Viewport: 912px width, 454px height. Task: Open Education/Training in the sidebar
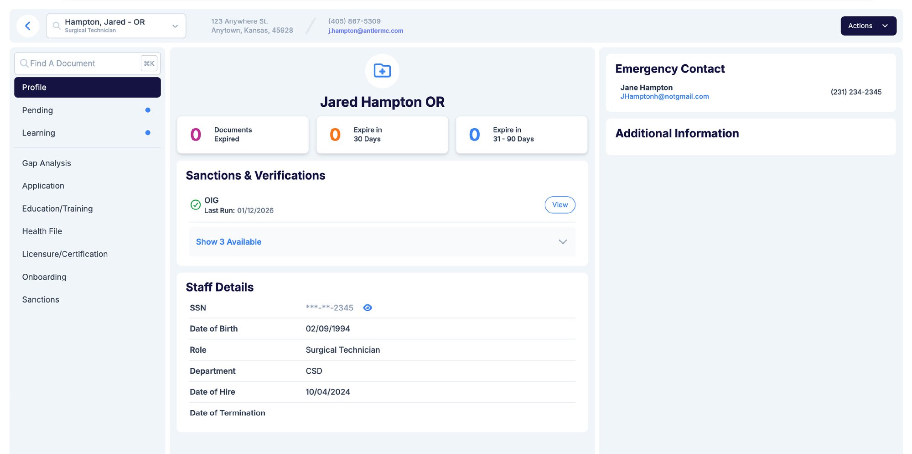[x=57, y=209]
